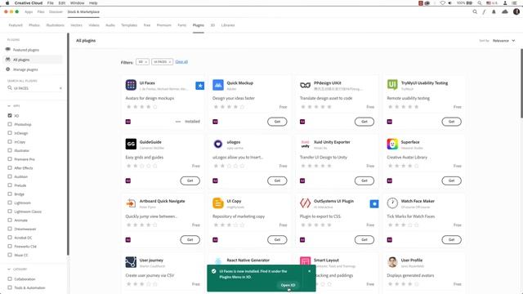Open the uilogos plugin icon
Viewport: 523px width, 294px height.
218,144
